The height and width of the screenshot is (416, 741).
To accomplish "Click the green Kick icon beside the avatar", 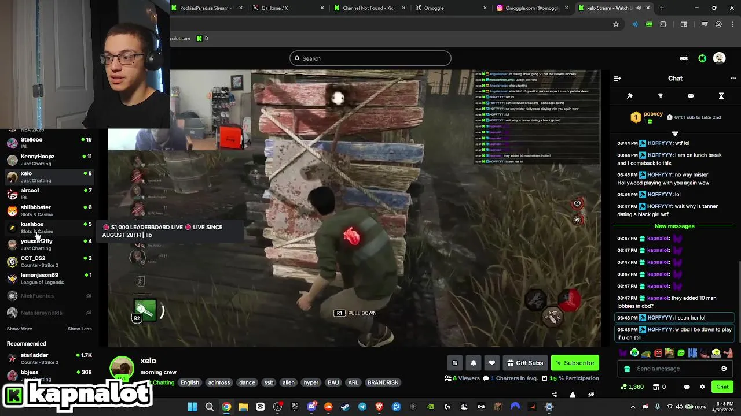I will tap(702, 58).
